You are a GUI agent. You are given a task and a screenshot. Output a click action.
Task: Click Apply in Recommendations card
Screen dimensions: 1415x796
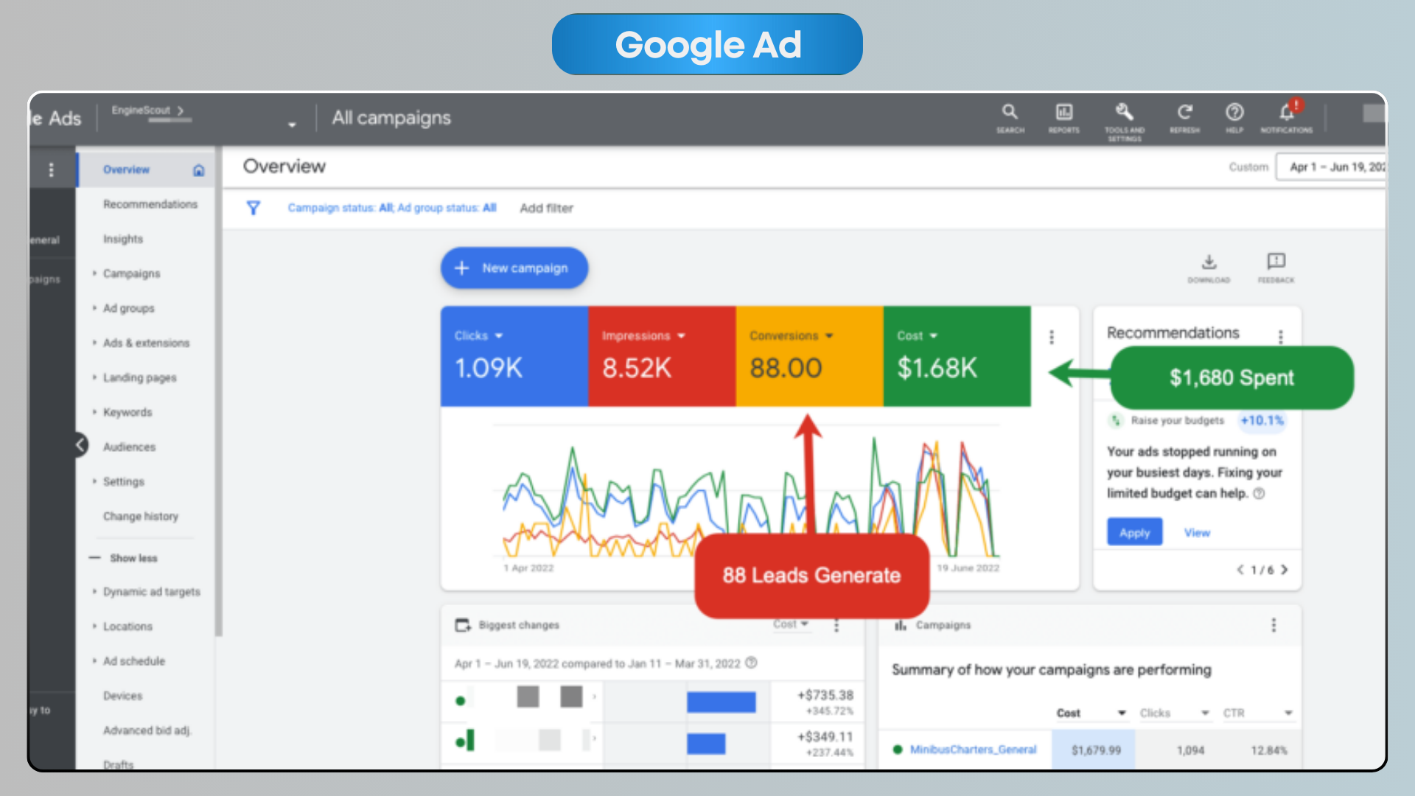click(1134, 532)
